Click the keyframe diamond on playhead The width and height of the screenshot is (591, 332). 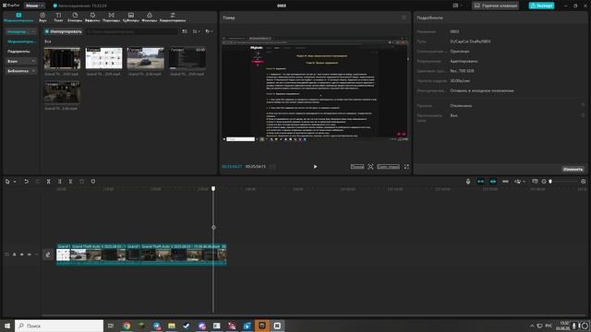tap(213, 228)
